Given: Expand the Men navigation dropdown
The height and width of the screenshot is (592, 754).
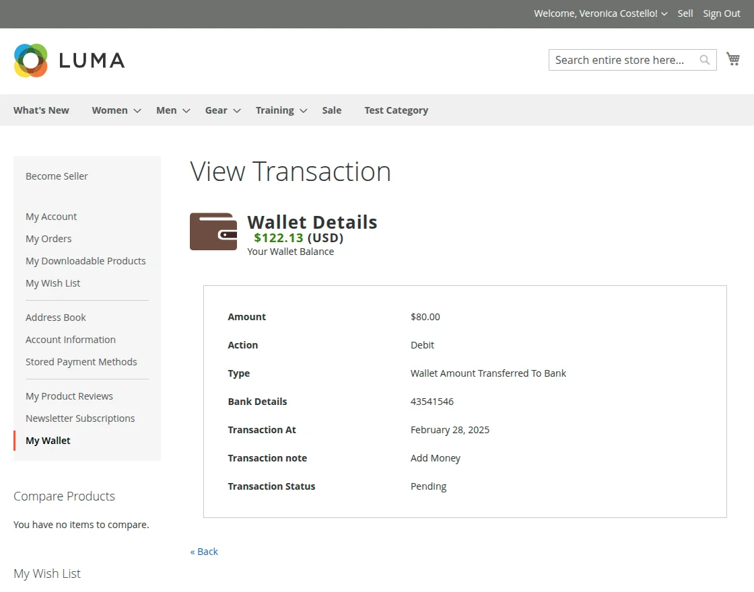Looking at the screenshot, I should pos(166,110).
